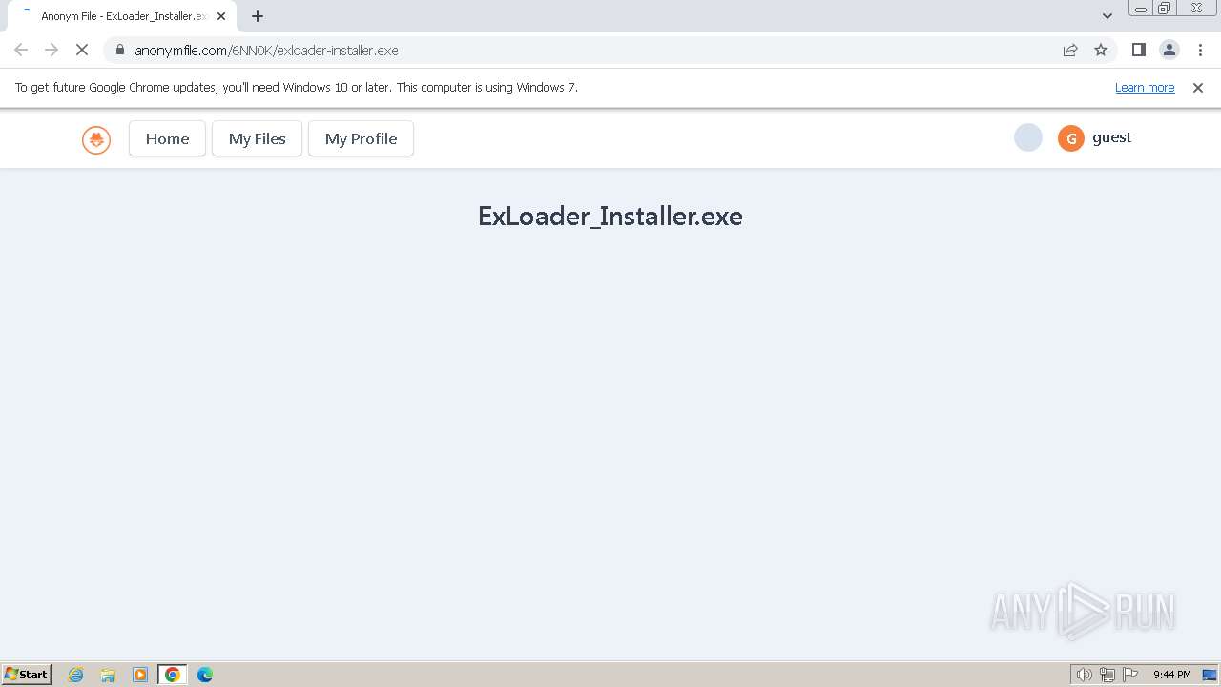Screen dimensions: 1221x687
Task: Click the 9:44 PM clock
Action: click(x=1171, y=675)
